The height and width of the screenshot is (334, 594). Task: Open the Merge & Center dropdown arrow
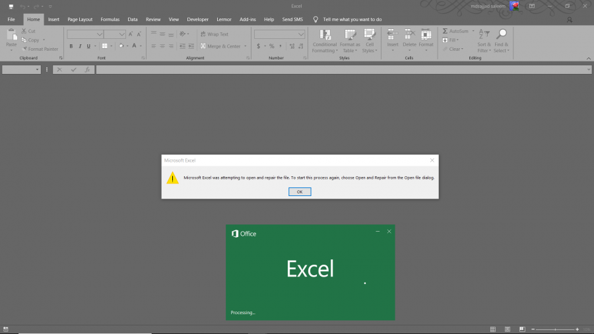[245, 46]
